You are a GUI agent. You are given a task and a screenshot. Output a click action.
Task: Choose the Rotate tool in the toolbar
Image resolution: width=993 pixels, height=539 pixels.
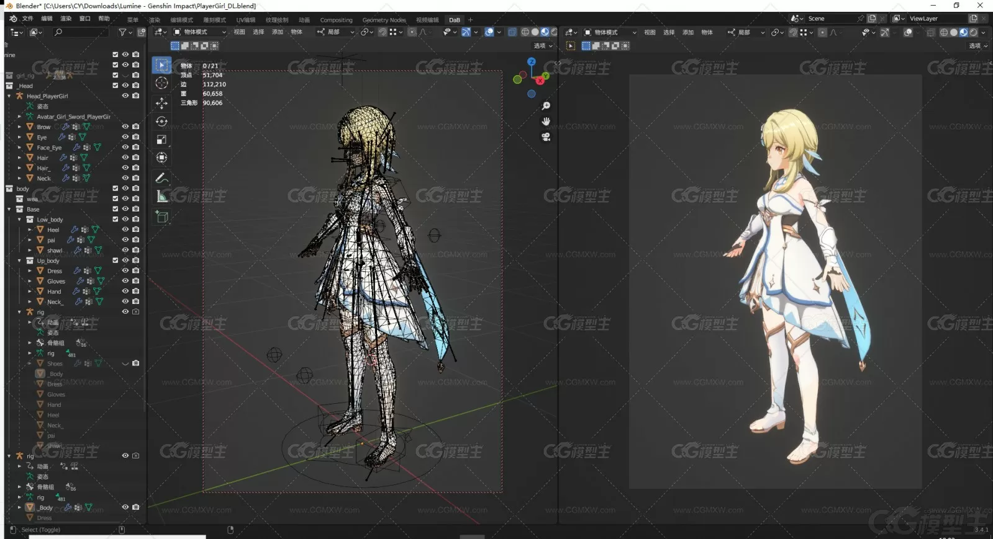[161, 121]
